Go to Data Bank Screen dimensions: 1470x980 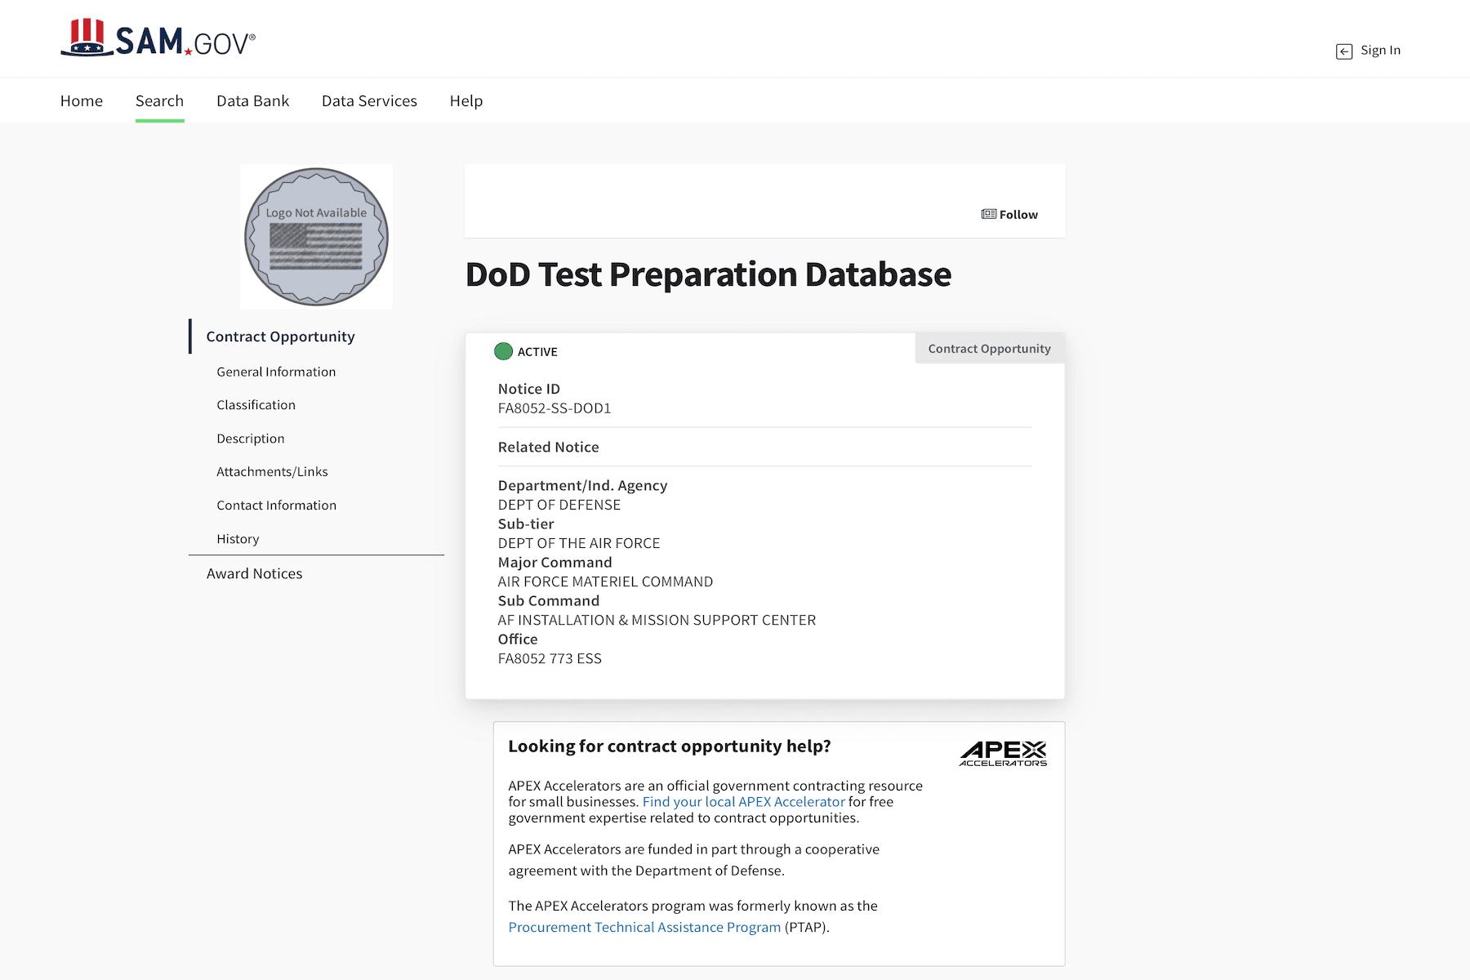(x=252, y=100)
